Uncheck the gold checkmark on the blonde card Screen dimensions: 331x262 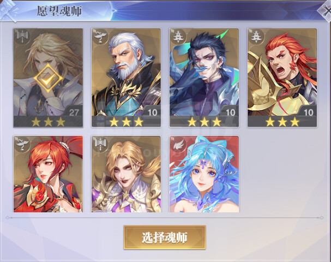point(48,78)
